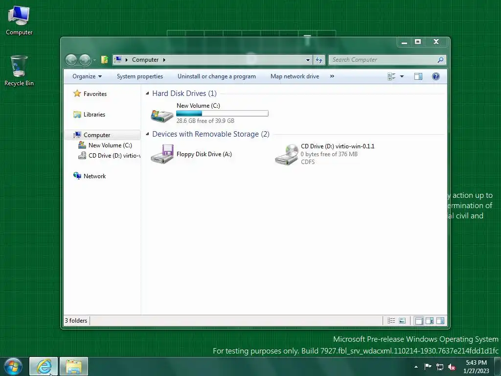Toggle the middle pane layout status bar button
Image resolution: width=501 pixels, height=376 pixels.
[x=430, y=321]
